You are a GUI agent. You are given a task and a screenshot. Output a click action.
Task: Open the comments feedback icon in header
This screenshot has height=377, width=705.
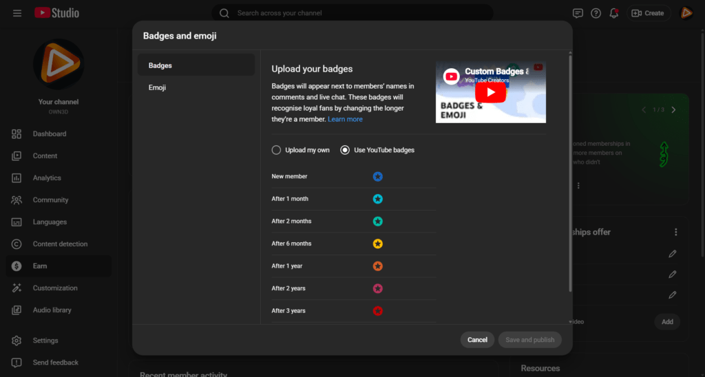coord(578,13)
